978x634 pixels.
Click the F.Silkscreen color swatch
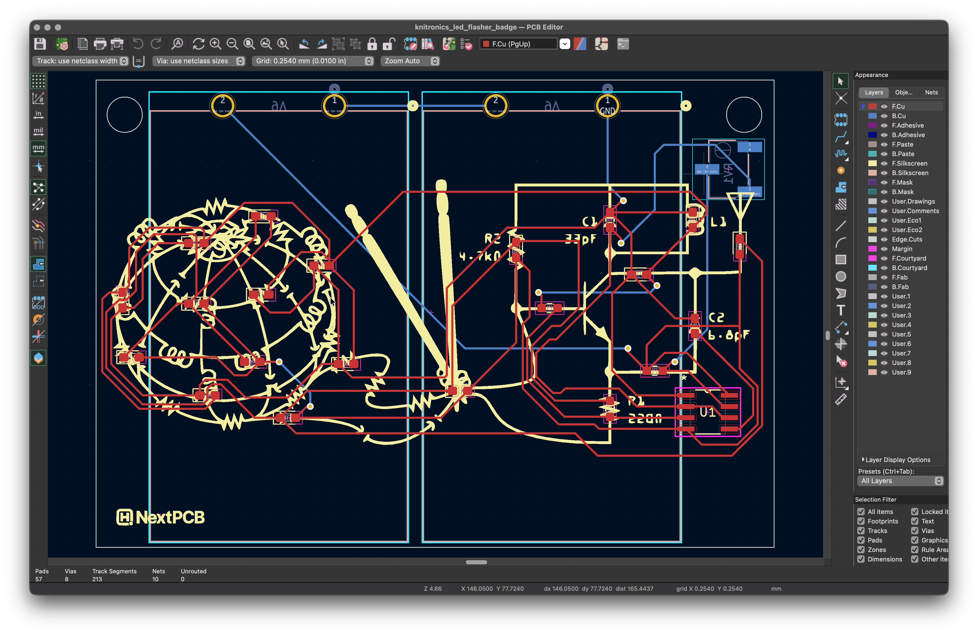(x=872, y=163)
